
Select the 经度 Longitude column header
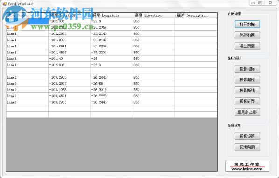[112, 15]
